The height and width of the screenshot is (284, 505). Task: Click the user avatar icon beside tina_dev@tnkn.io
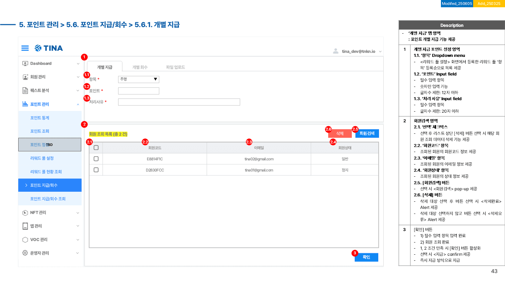(x=336, y=51)
